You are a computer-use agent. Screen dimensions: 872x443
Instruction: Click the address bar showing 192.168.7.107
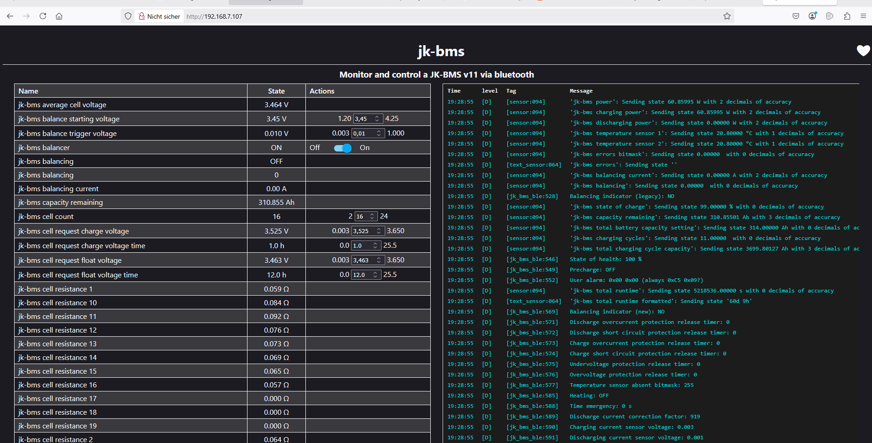(410, 16)
